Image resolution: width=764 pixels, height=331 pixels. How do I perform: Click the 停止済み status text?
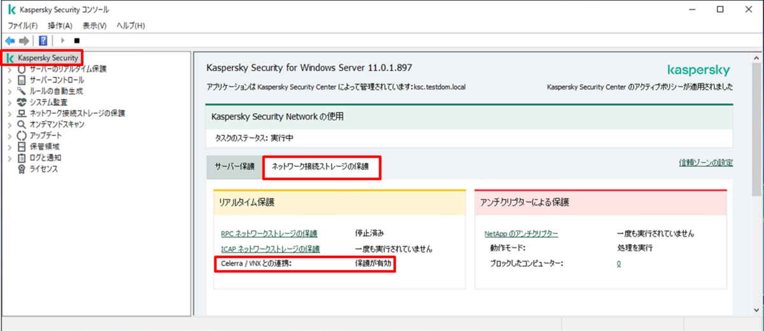tap(369, 234)
